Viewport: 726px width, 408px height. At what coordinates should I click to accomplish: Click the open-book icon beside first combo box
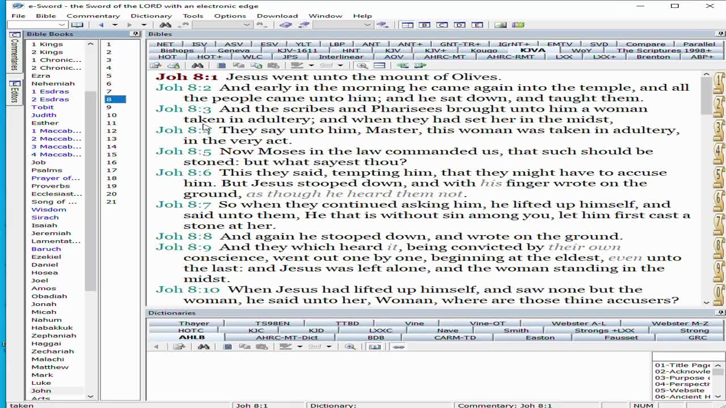pyautogui.click(x=77, y=25)
